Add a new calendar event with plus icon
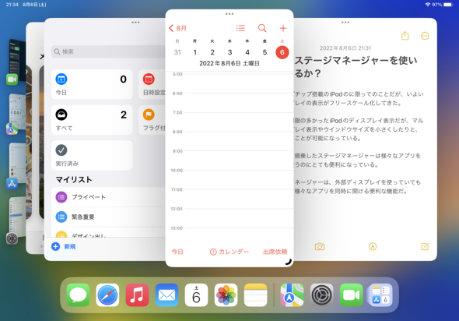The width and height of the screenshot is (459, 321). click(282, 28)
